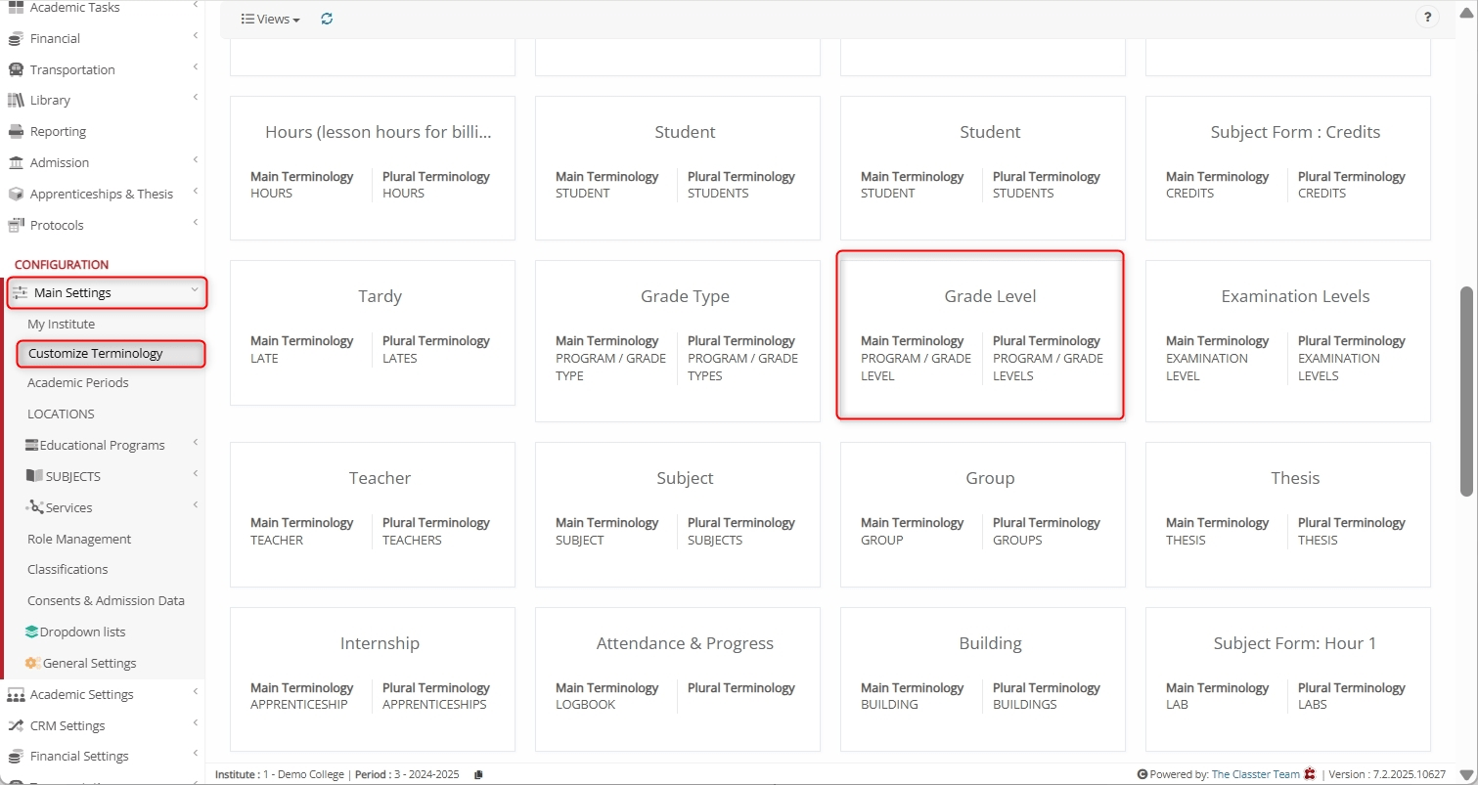
Task: Expand the Educational Programs submenu
Action: [x=195, y=443]
